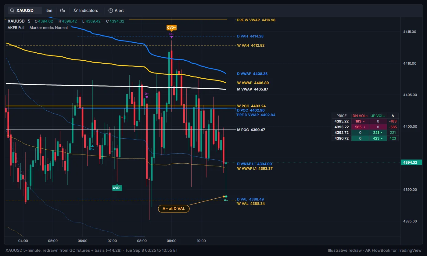This screenshot has height=256, width=427.
Task: Select the PRE W VWAP 4416.98 label
Action: pyautogui.click(x=256, y=20)
